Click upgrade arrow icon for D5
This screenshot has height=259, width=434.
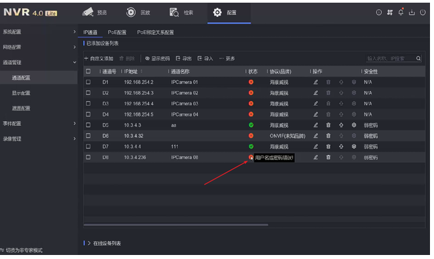[x=341, y=125]
